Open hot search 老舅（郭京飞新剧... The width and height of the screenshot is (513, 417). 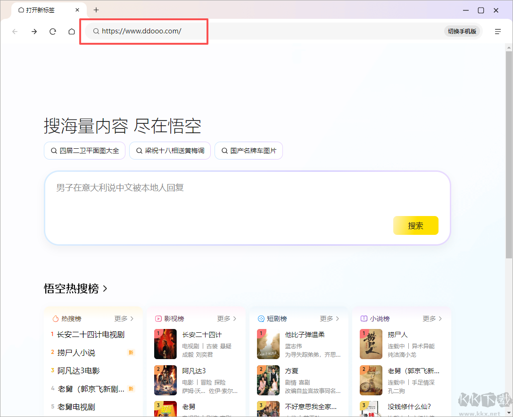click(91, 389)
